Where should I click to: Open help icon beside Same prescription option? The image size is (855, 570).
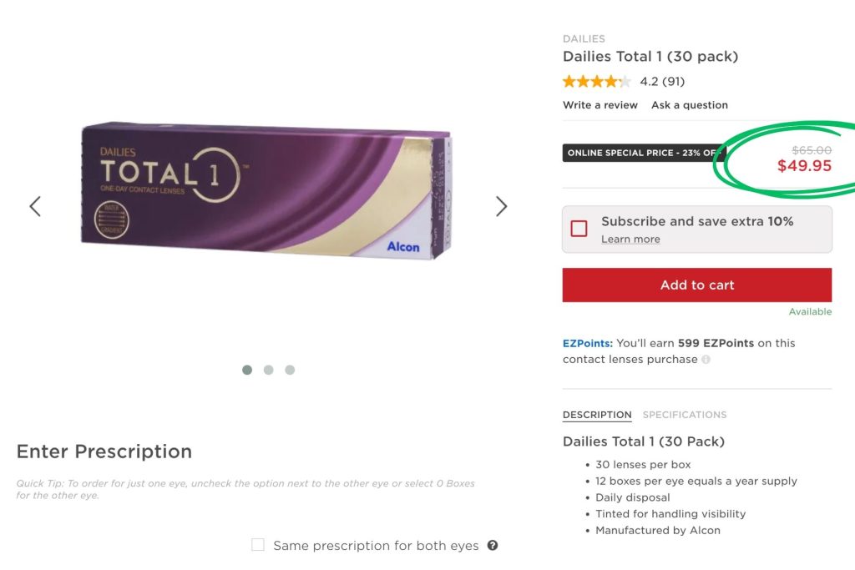click(x=493, y=545)
